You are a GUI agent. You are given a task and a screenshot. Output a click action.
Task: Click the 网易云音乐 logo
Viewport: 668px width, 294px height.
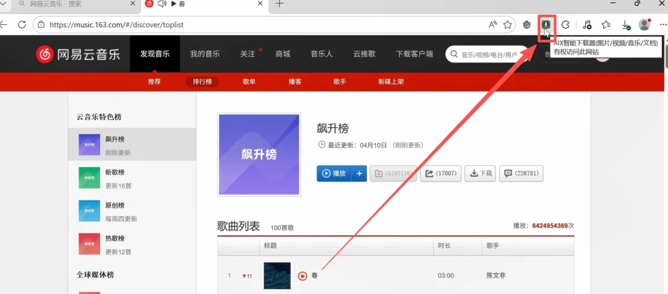(x=78, y=54)
